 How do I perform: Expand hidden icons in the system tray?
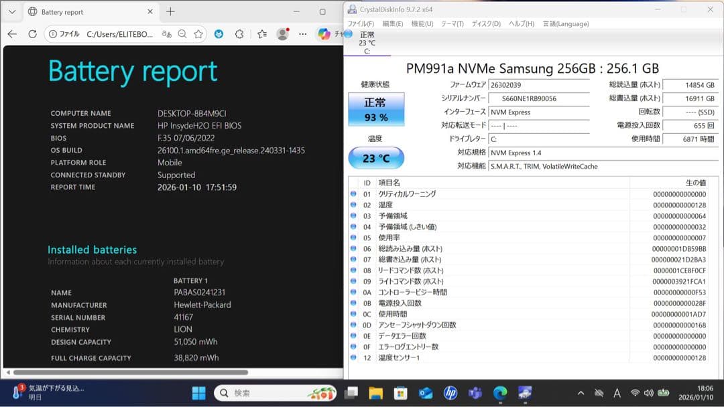(581, 393)
